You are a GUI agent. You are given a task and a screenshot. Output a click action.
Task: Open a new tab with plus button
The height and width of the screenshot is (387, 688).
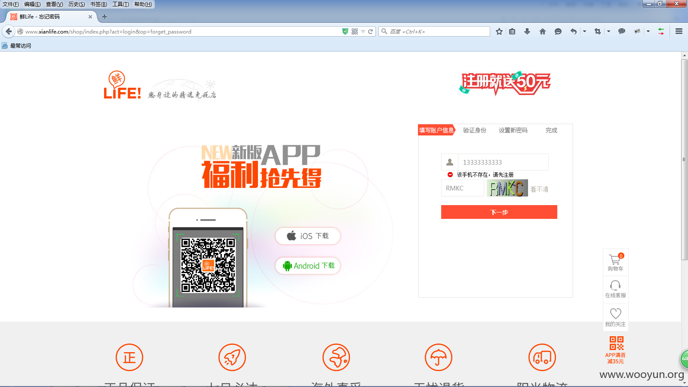[x=104, y=17]
